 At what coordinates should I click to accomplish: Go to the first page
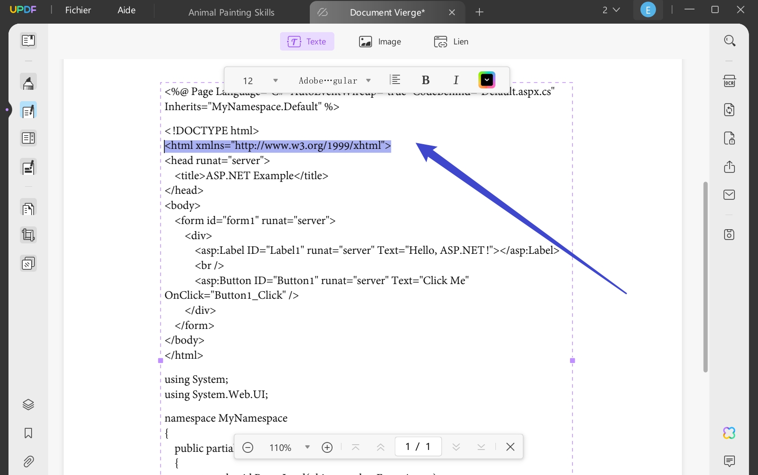coord(356,447)
